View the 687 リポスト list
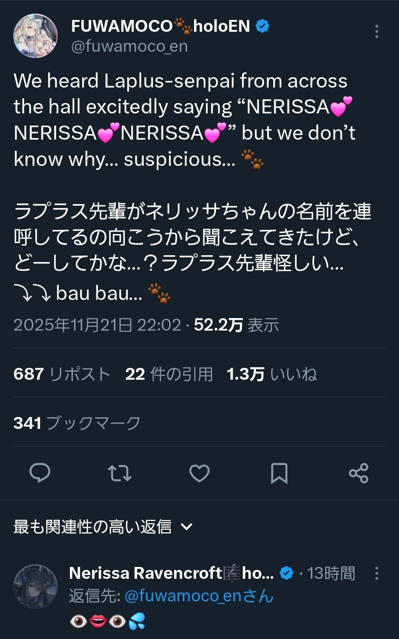This screenshot has height=639, width=399. pos(62,374)
